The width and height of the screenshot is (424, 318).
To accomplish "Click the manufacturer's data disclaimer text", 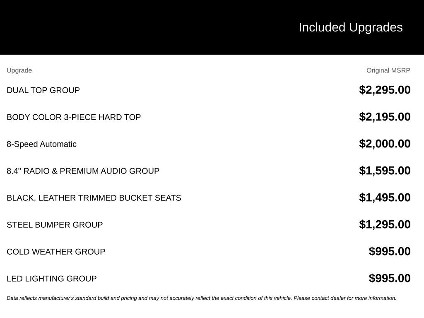I will tap(202, 298).
